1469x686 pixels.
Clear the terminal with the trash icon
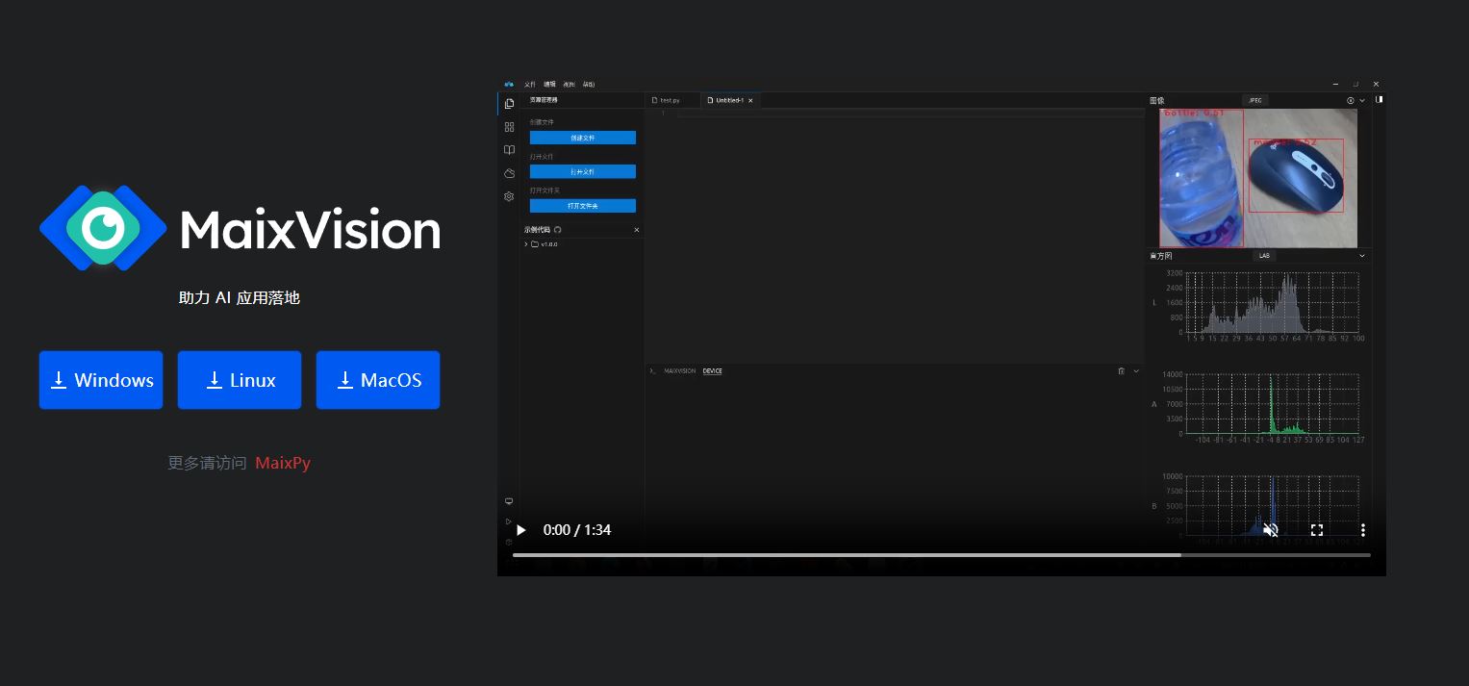click(x=1121, y=370)
